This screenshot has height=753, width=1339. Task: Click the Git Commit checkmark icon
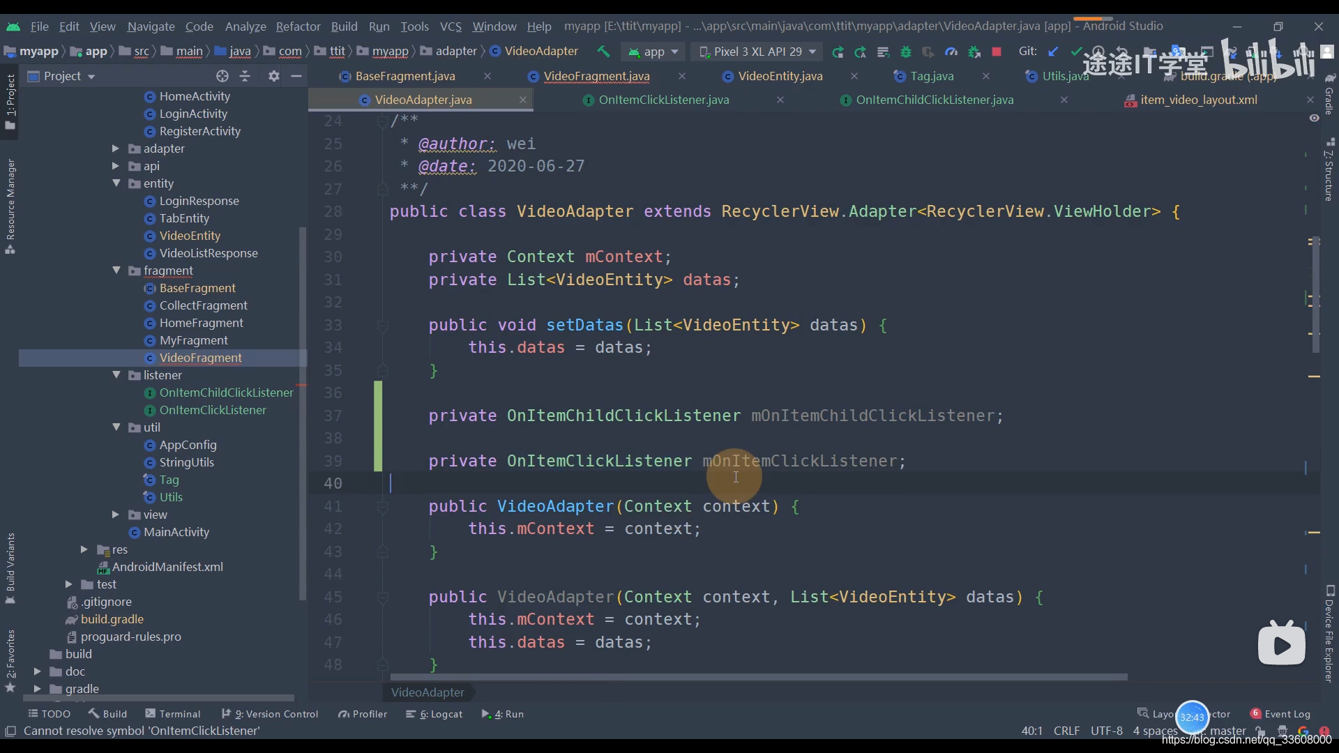(x=1076, y=52)
